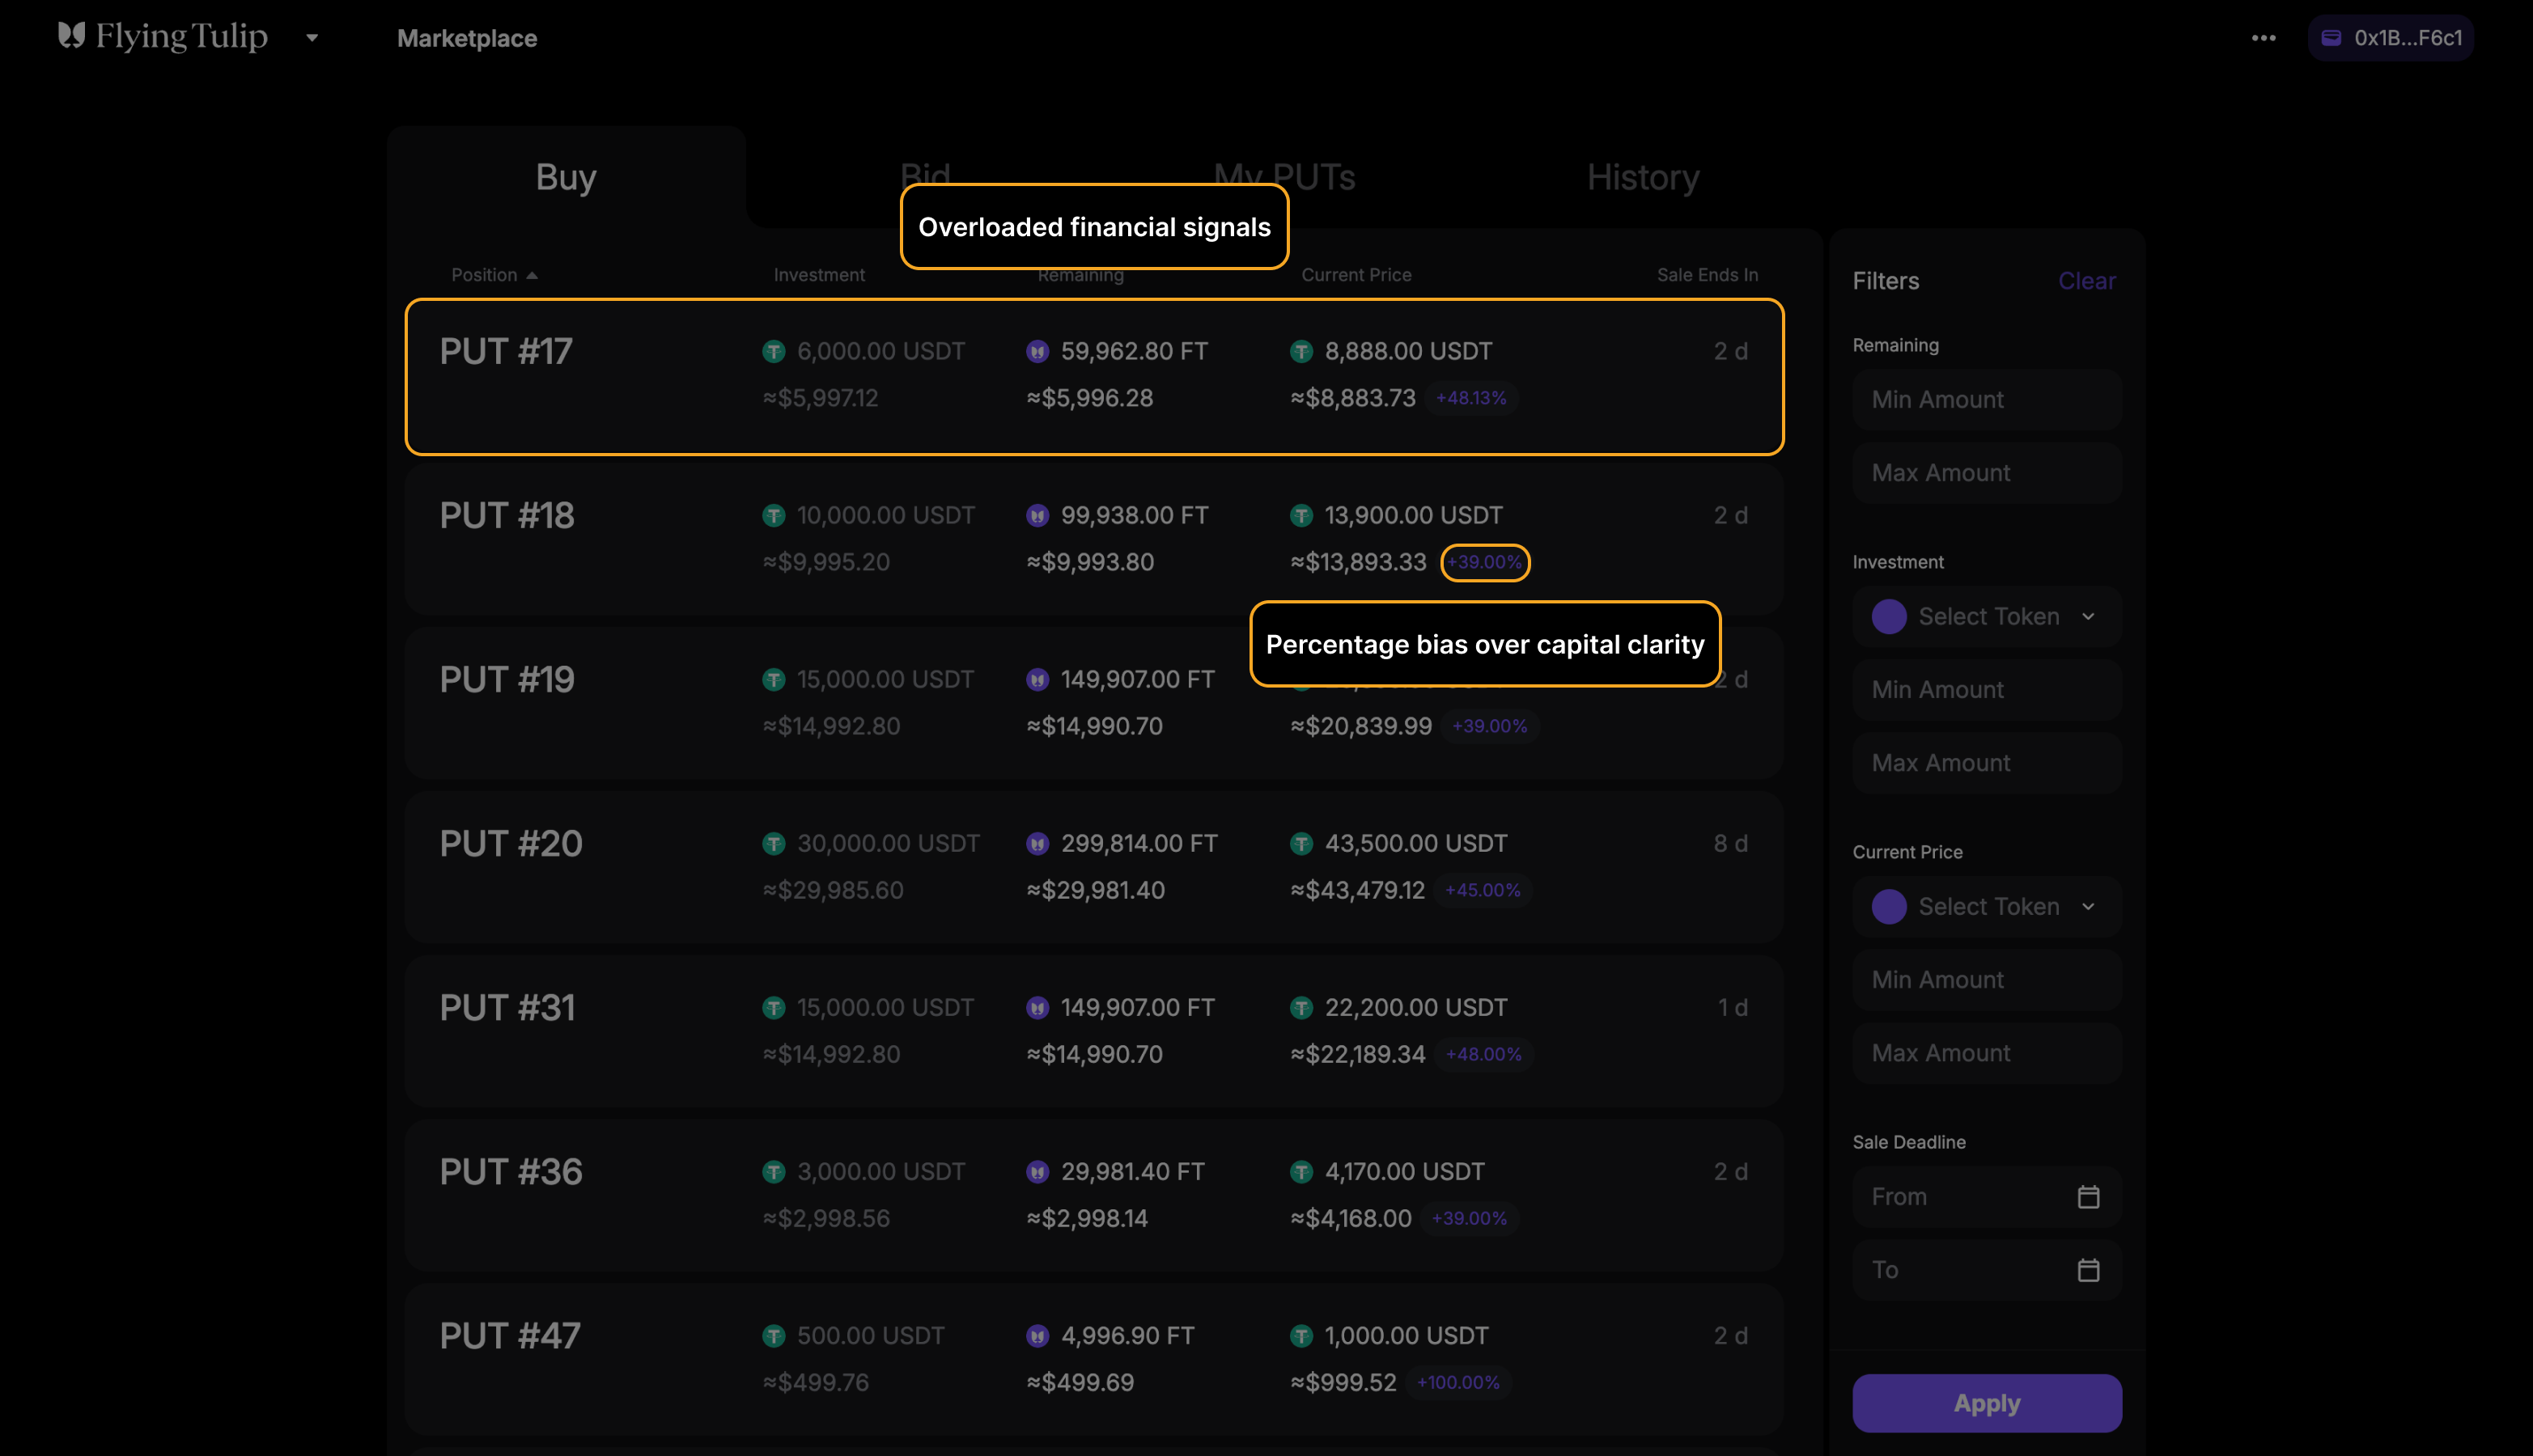
Task: Switch to the History tab
Action: coord(1643,177)
